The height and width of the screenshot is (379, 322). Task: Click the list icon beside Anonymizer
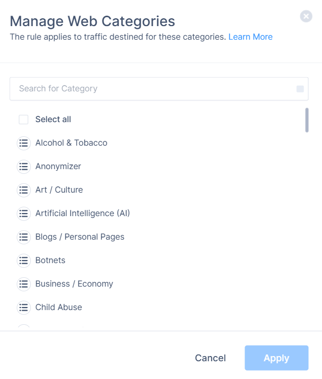24,167
